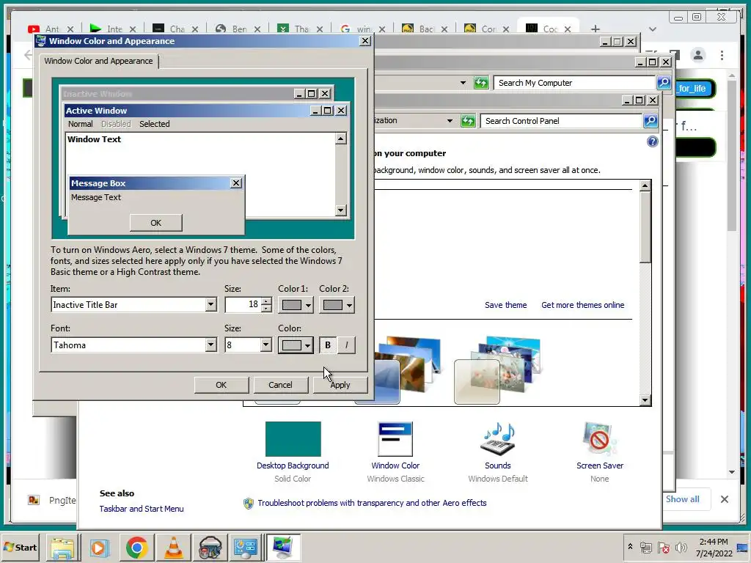Viewport: 751px width, 563px height.
Task: Select the Window Color and Appearance tab
Action: point(99,61)
